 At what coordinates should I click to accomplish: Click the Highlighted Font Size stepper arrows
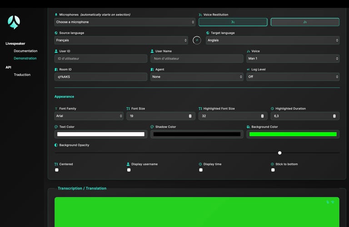point(262,116)
